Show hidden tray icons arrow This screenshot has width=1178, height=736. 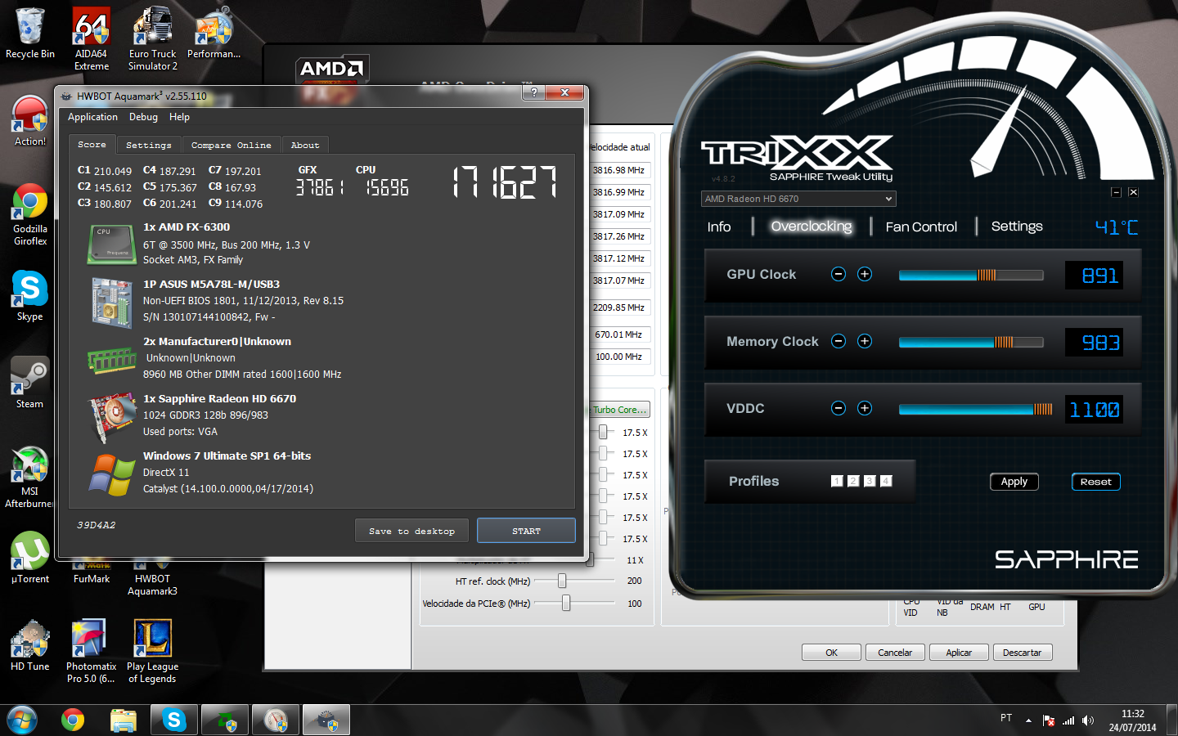(x=1028, y=720)
